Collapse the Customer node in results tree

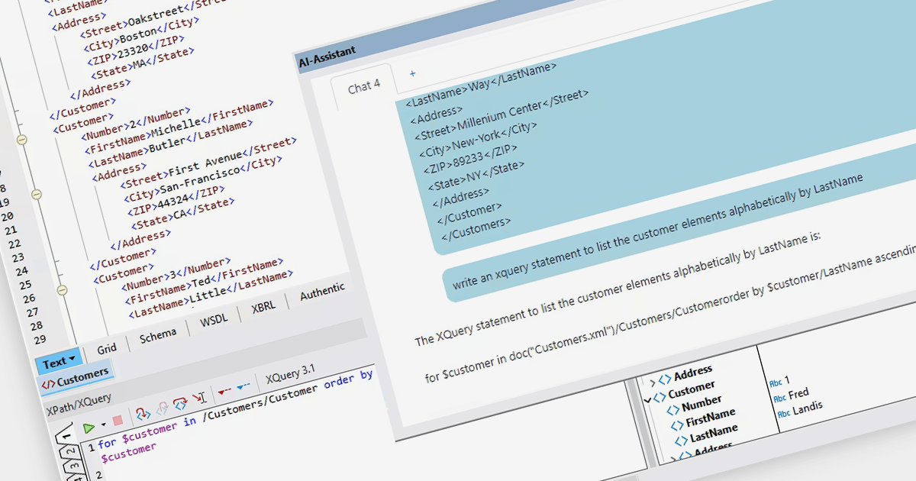coord(649,399)
